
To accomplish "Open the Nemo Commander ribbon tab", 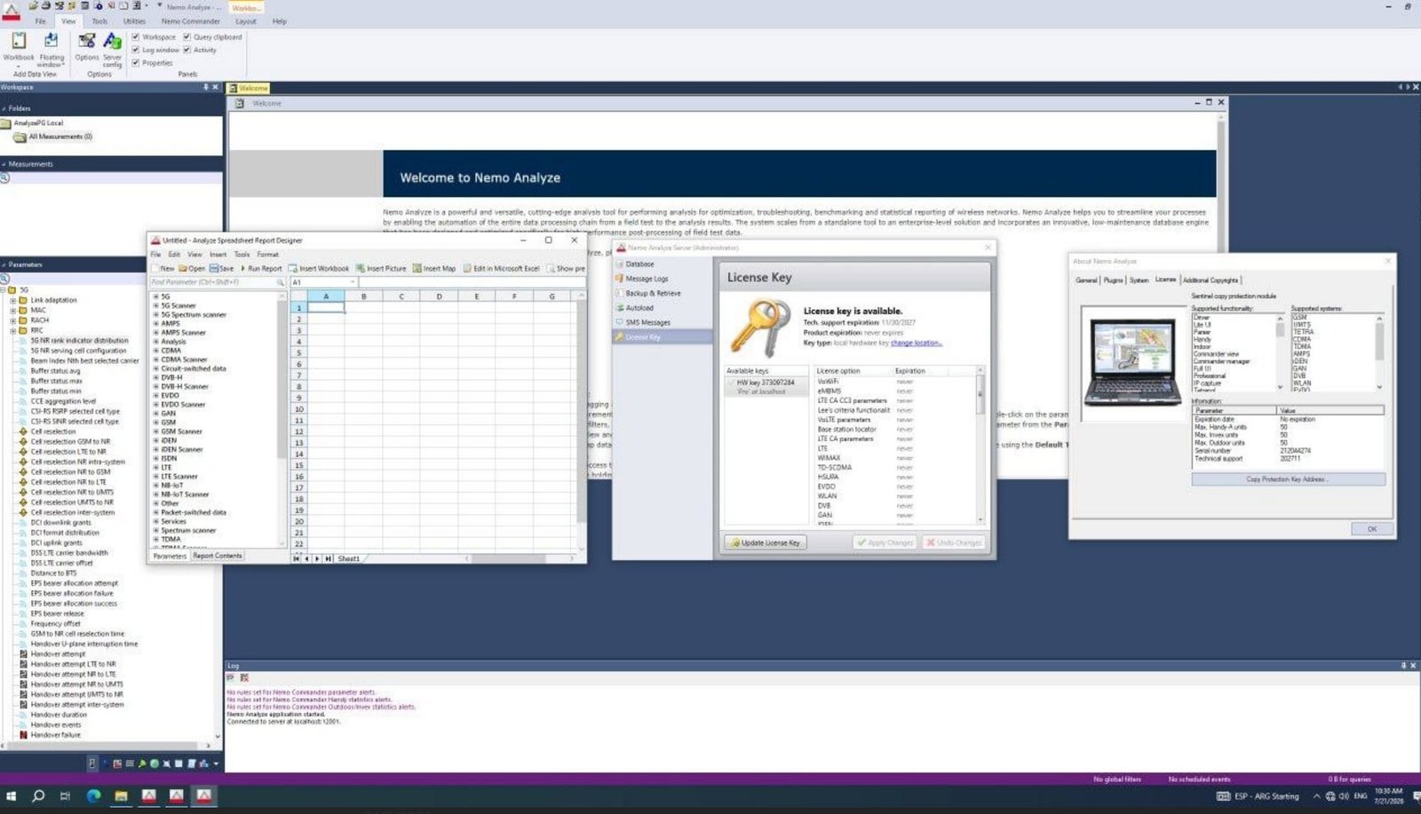I will pos(190,21).
